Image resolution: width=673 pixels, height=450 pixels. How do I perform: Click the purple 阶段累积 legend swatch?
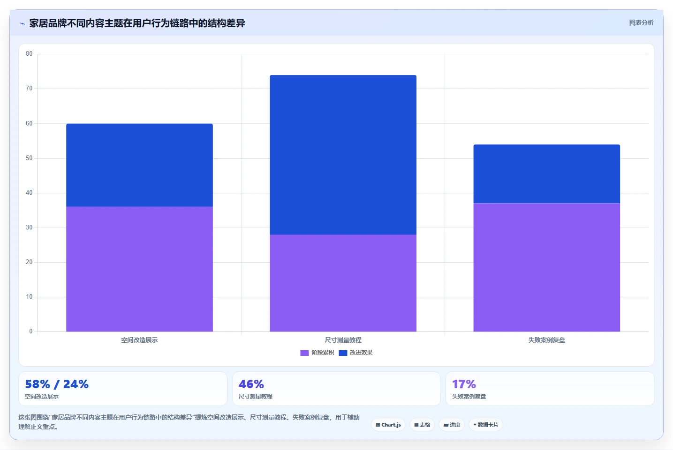pos(304,353)
